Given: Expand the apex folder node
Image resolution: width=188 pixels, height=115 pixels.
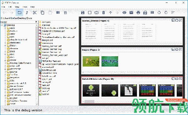Looking at the screenshot, I should pyautogui.click(x=5, y=28).
